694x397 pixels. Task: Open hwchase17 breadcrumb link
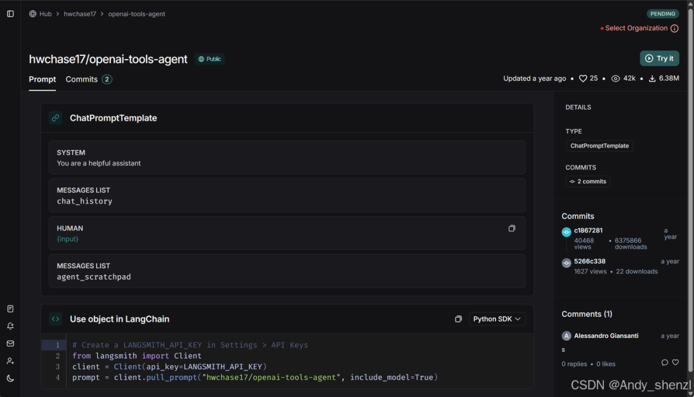pyautogui.click(x=80, y=13)
